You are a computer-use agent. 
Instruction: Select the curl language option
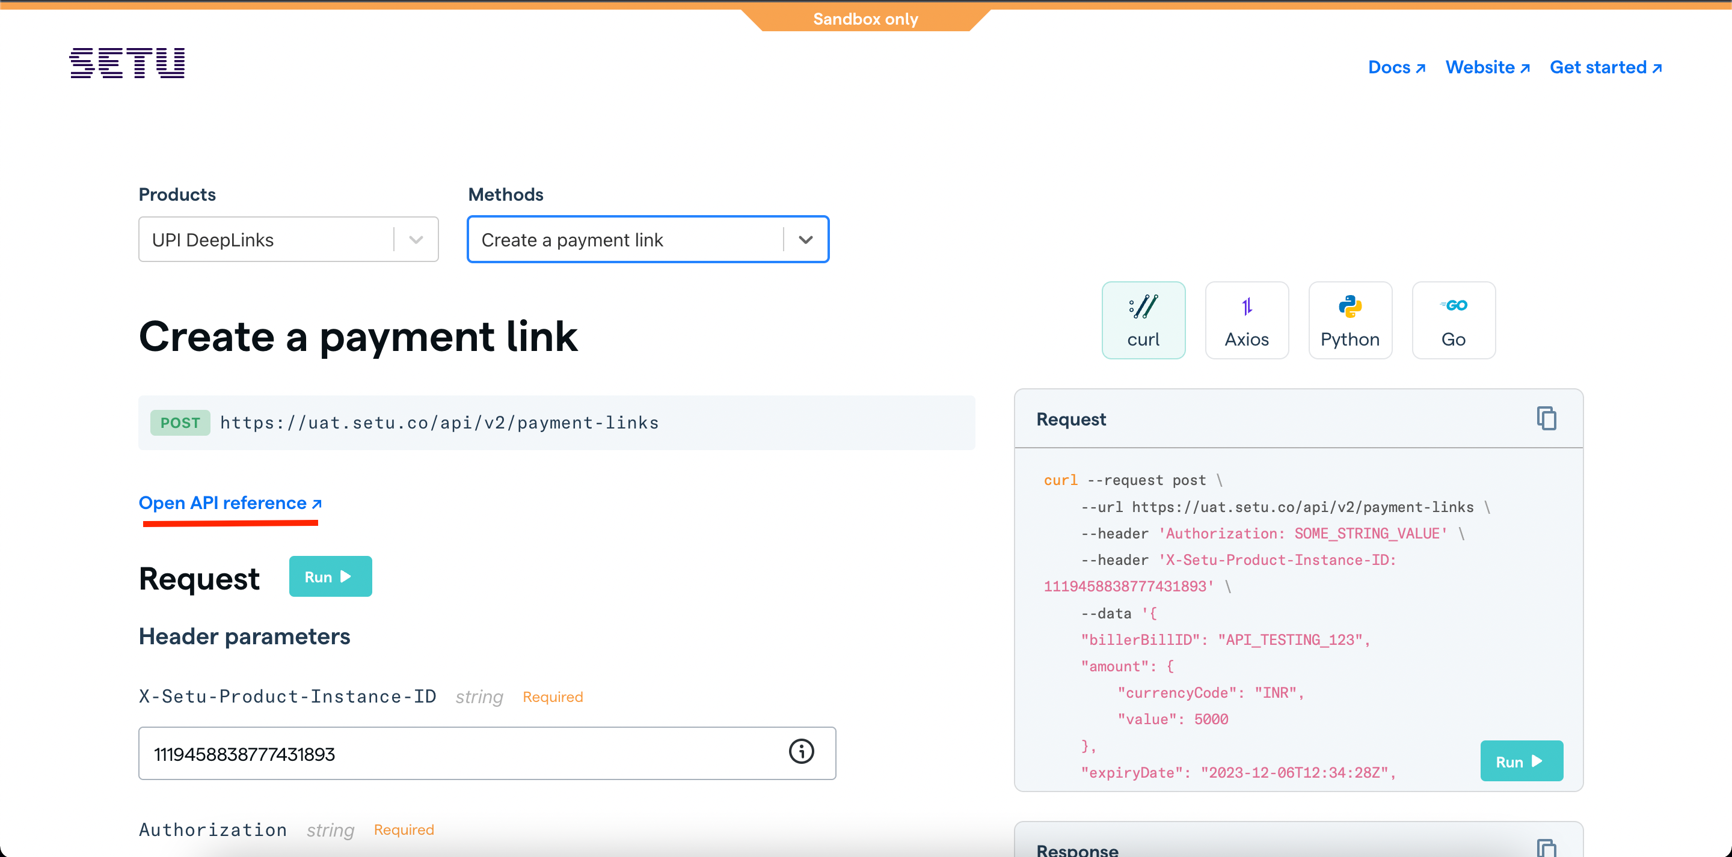(x=1143, y=320)
